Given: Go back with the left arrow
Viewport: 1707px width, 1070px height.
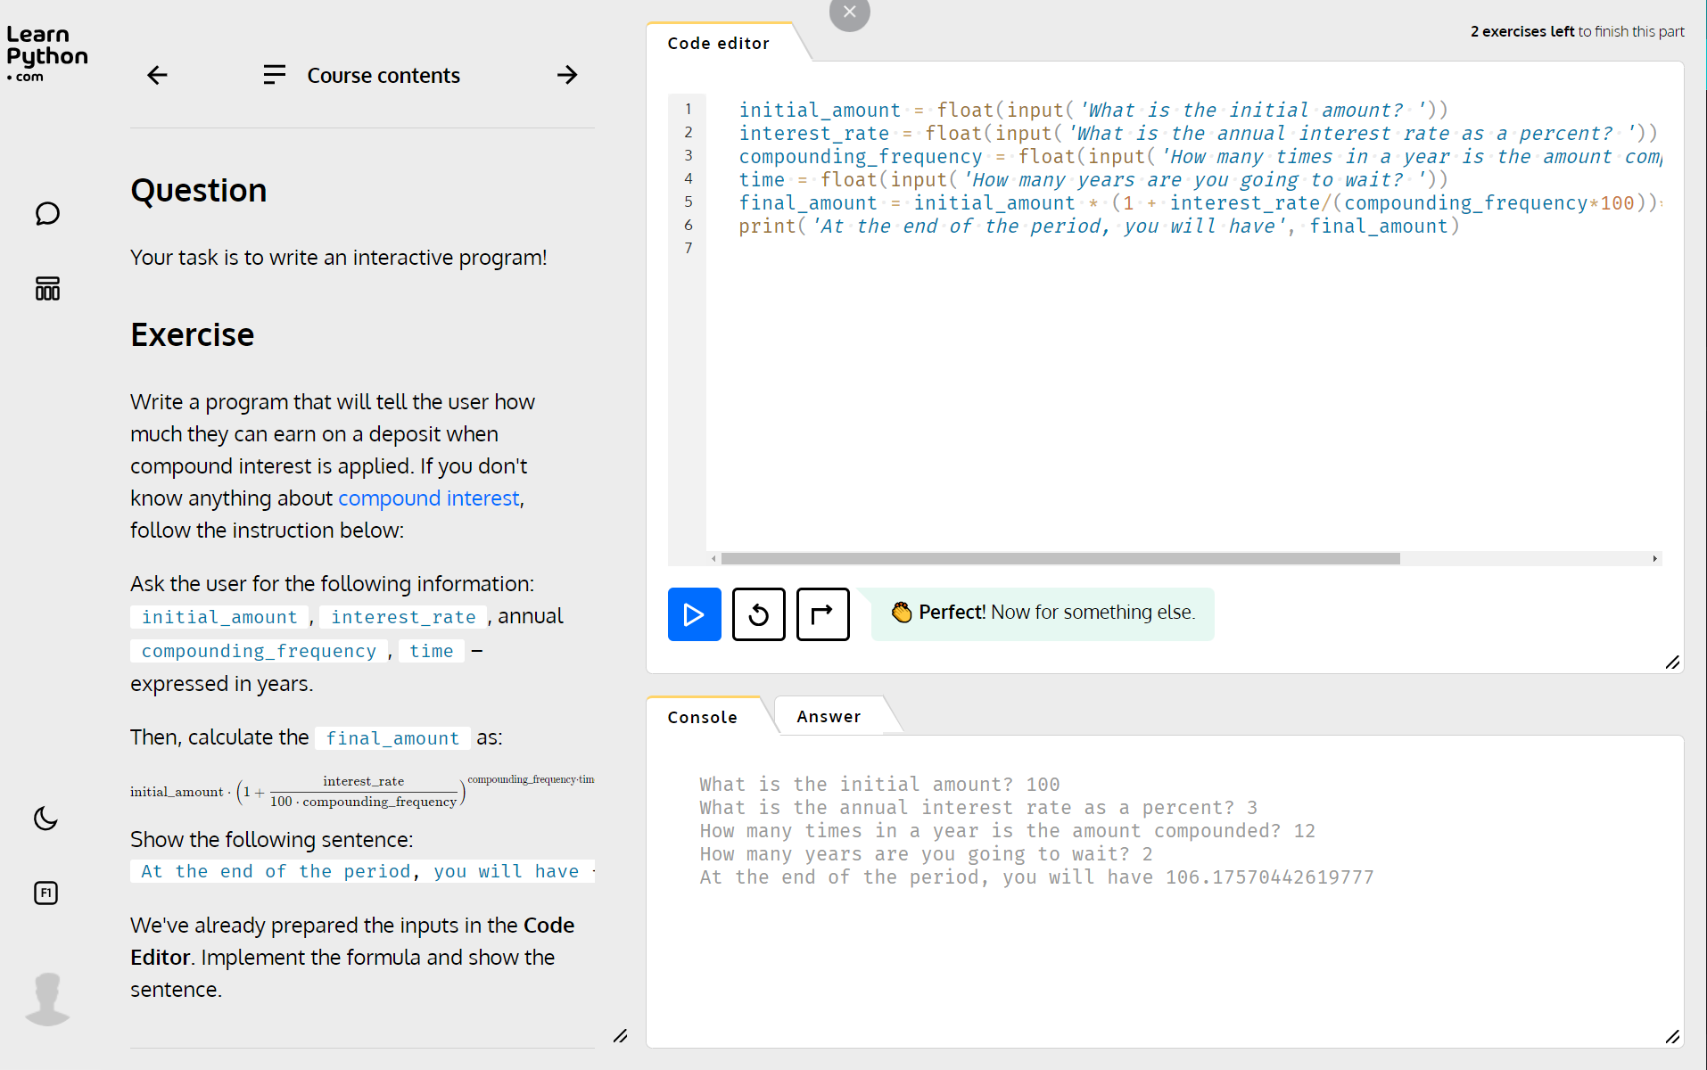Looking at the screenshot, I should (157, 75).
